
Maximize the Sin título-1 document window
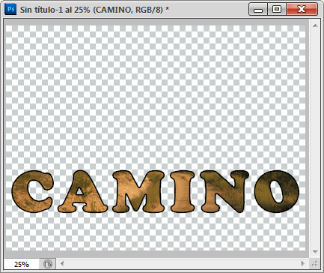[x=277, y=10]
